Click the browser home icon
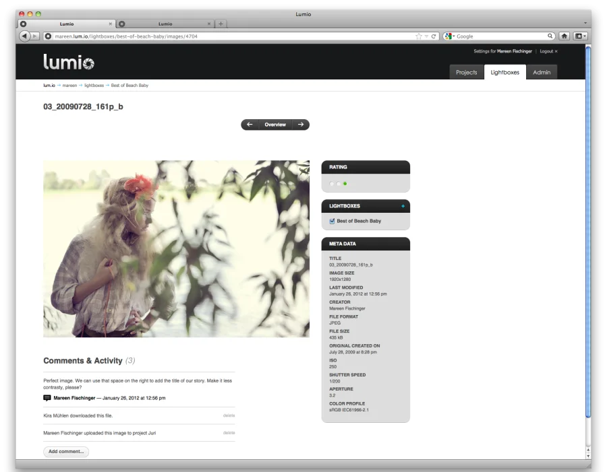This screenshot has width=607, height=472. pos(564,36)
